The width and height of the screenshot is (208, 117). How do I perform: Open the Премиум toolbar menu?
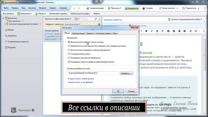click(115, 8)
